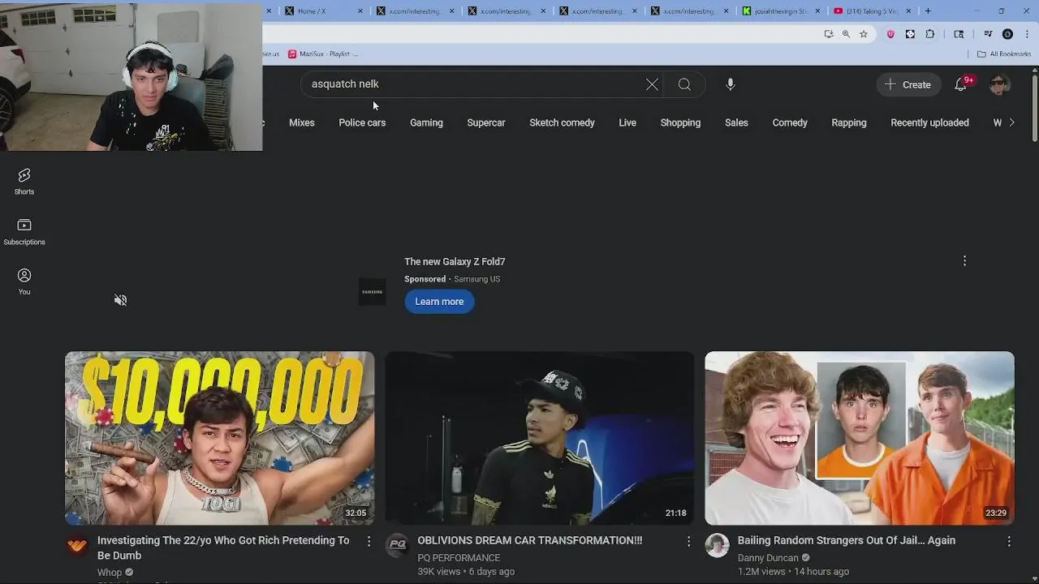Open the Extensions puzzle piece menu

(930, 34)
